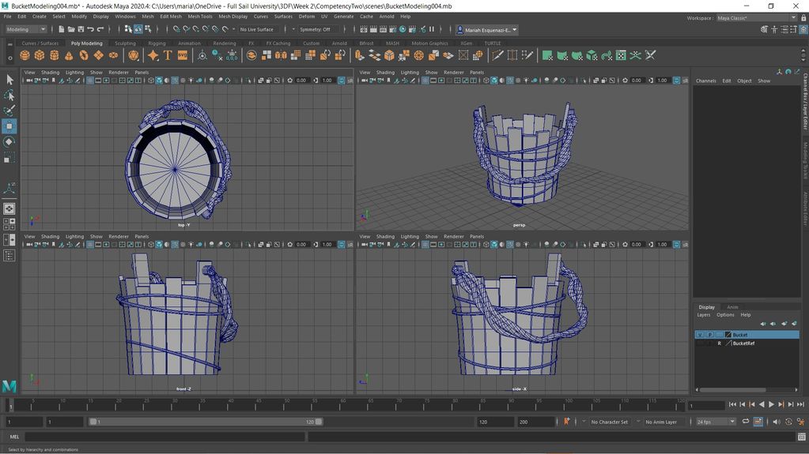This screenshot has width=809, height=454.
Task: Select the Move tool in the toolbox
Action: coord(9,126)
